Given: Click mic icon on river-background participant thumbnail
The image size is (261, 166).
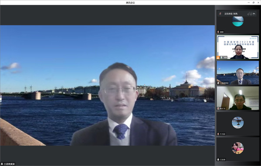Looking at the screenshot, I should 218,83.
